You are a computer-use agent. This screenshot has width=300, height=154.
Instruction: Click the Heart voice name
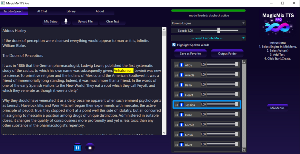click(189, 95)
